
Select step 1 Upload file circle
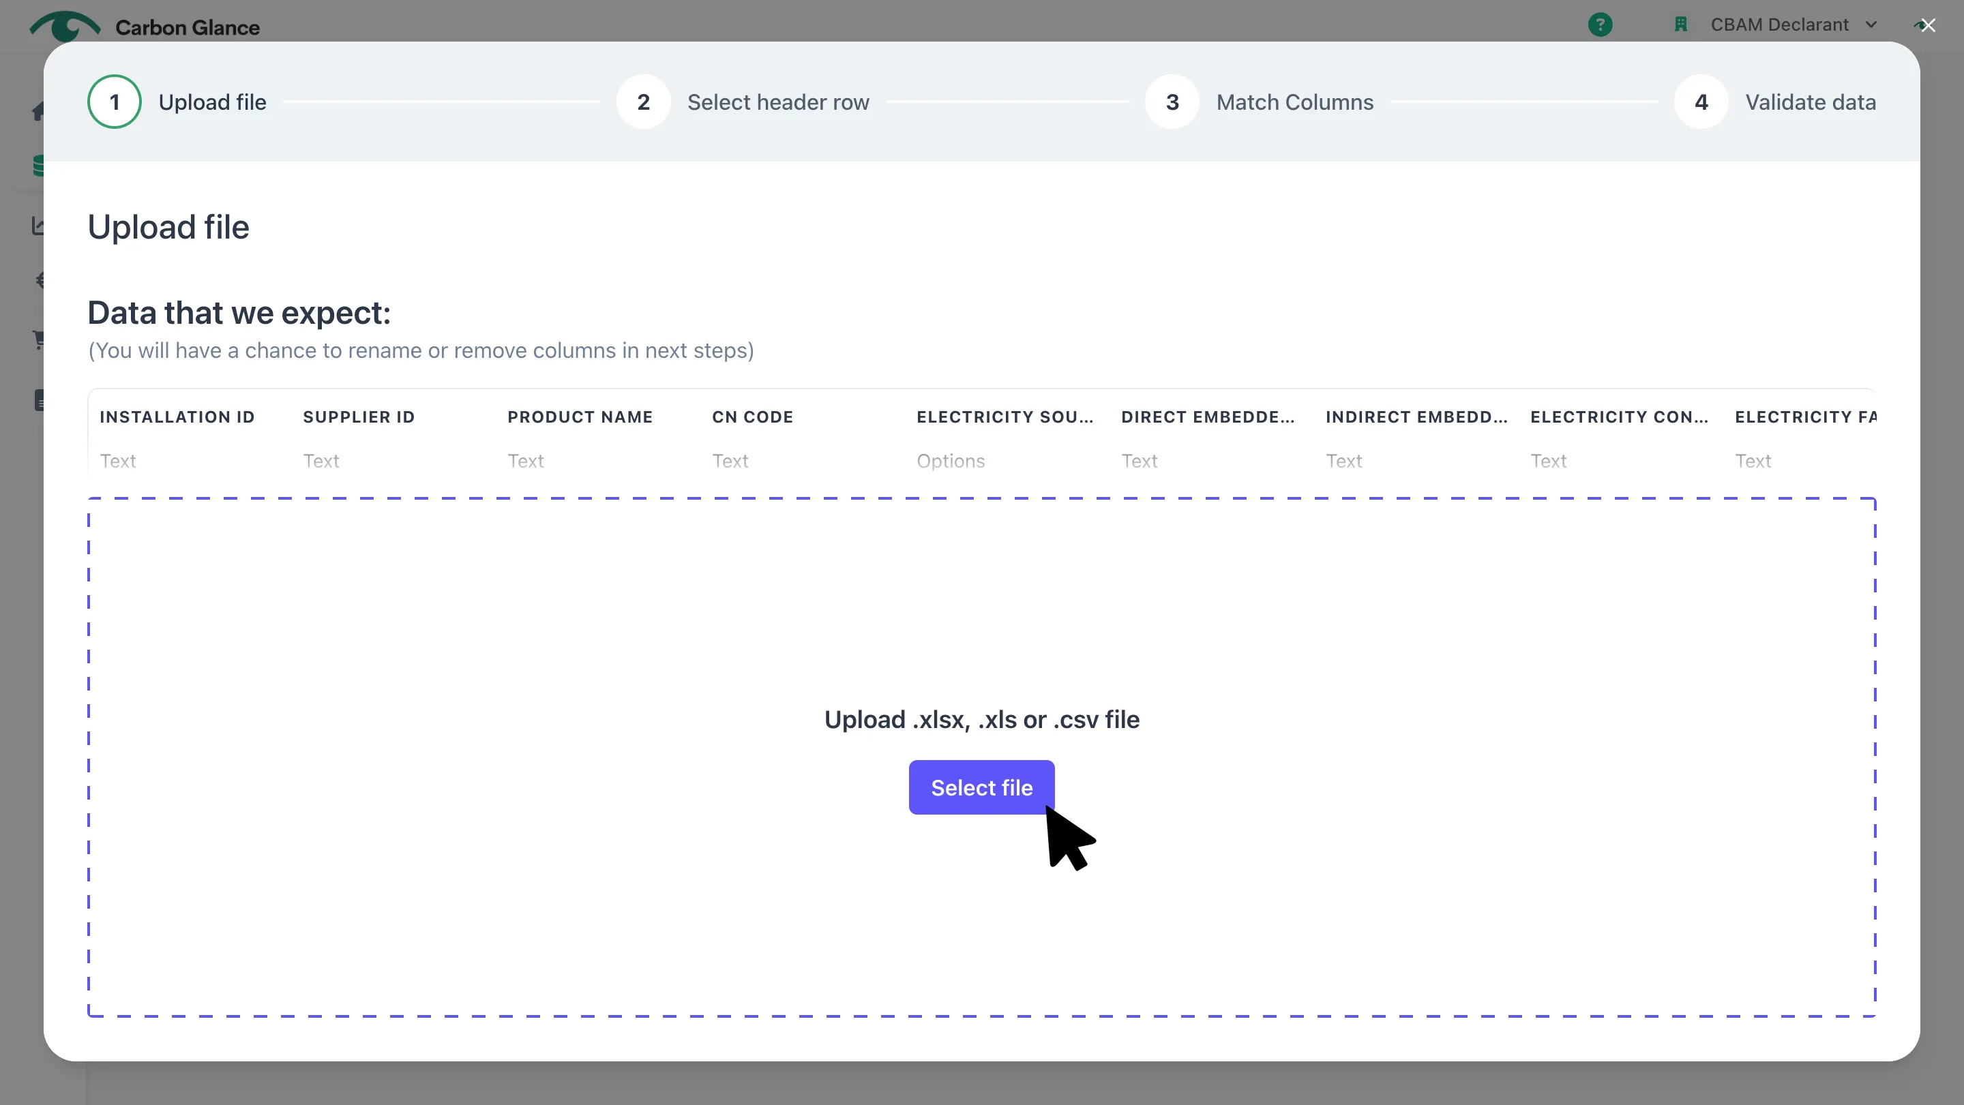(x=115, y=102)
